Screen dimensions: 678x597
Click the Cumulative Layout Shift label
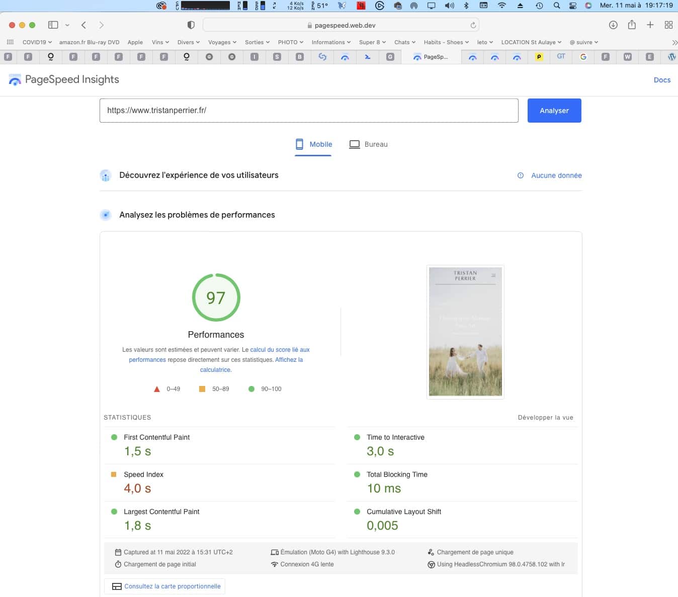(x=404, y=512)
